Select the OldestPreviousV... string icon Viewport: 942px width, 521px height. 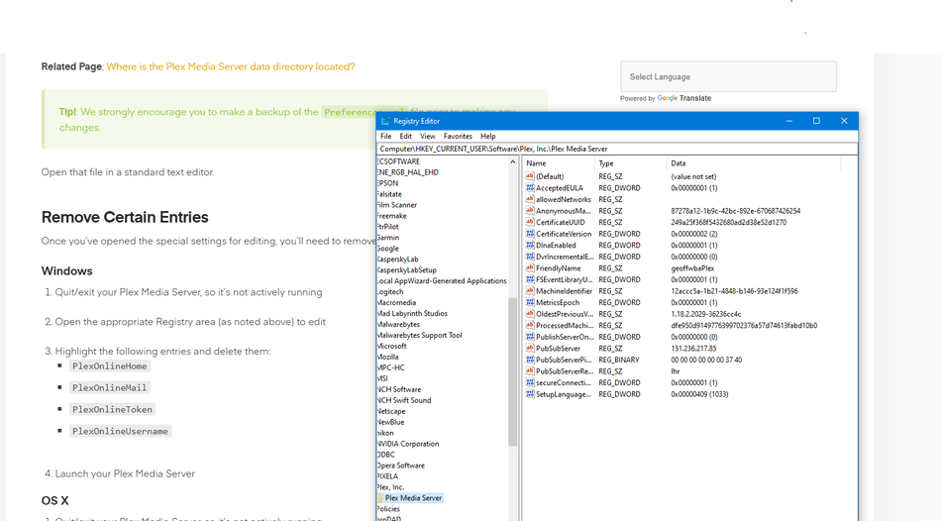coord(530,314)
